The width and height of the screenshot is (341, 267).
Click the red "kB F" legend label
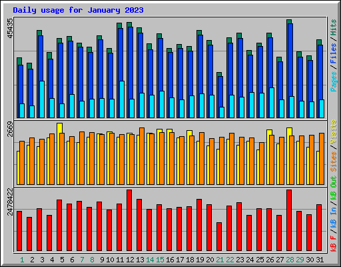click(334, 244)
